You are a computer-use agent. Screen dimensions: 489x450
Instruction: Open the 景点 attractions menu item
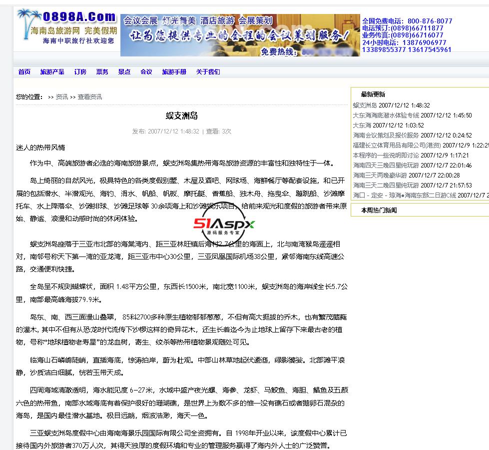point(124,72)
